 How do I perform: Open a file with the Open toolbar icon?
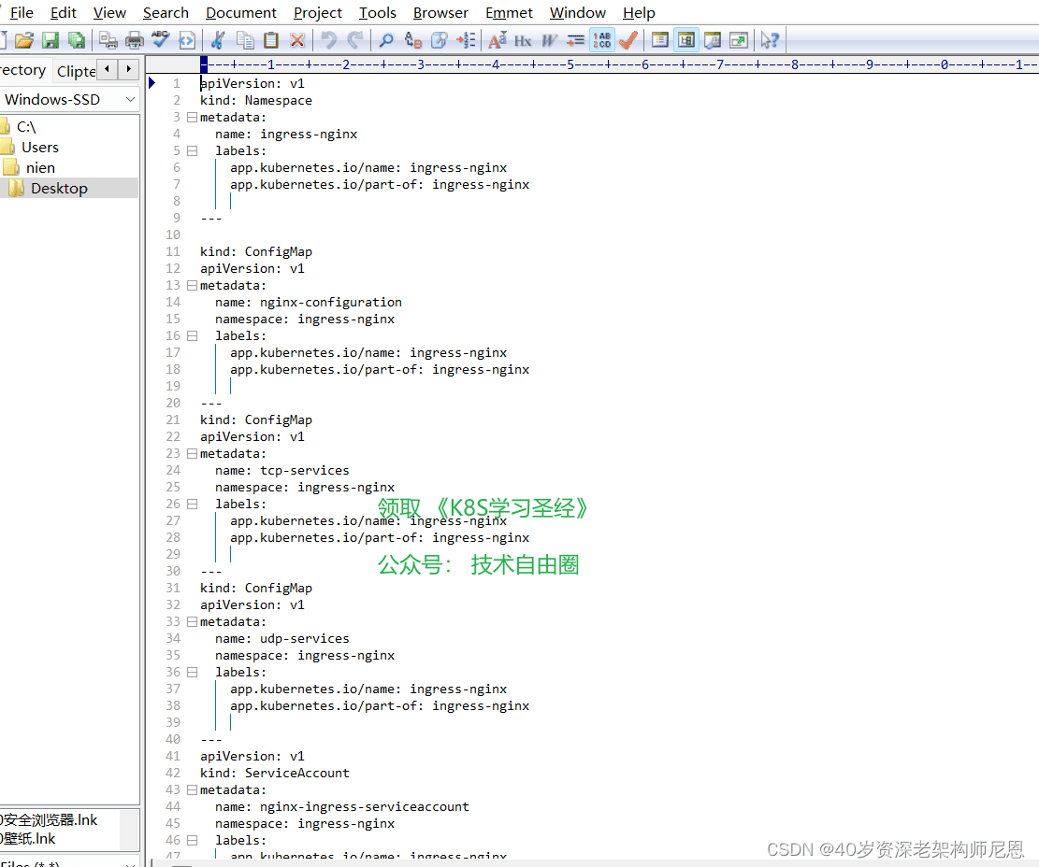pos(24,40)
